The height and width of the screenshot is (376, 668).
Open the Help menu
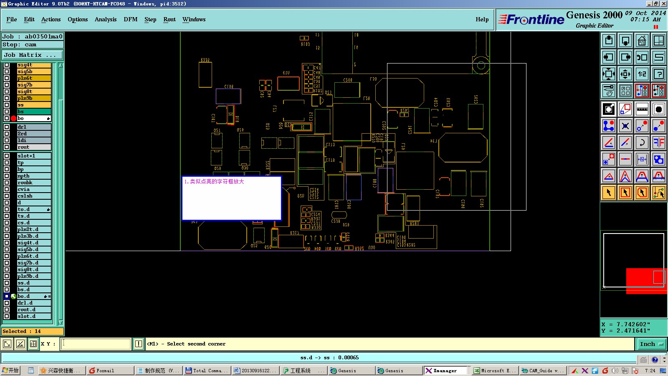coord(482,19)
